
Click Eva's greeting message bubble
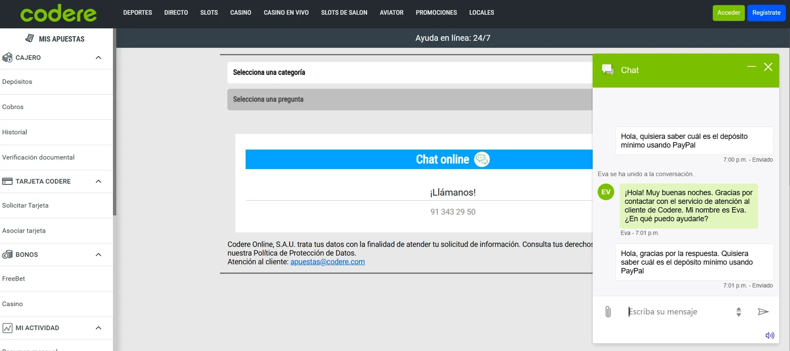click(x=688, y=206)
